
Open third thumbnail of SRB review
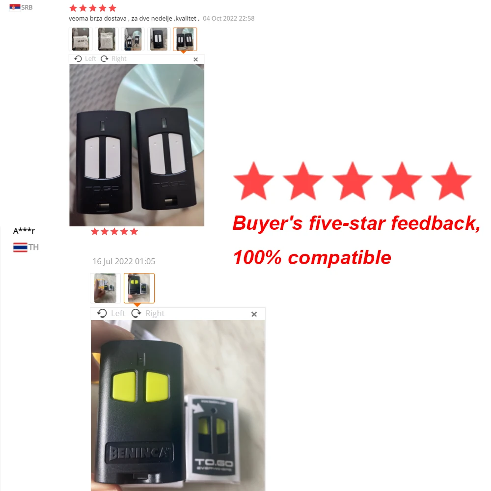pos(133,39)
